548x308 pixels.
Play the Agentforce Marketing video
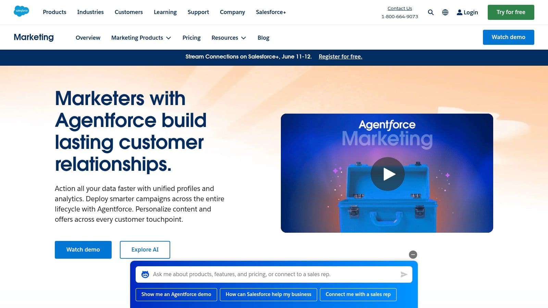(x=388, y=174)
